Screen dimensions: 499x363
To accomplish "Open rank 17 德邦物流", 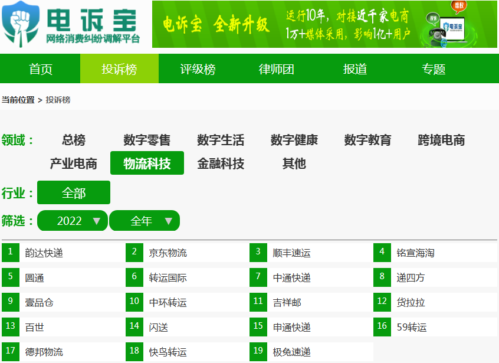I will [64, 352].
